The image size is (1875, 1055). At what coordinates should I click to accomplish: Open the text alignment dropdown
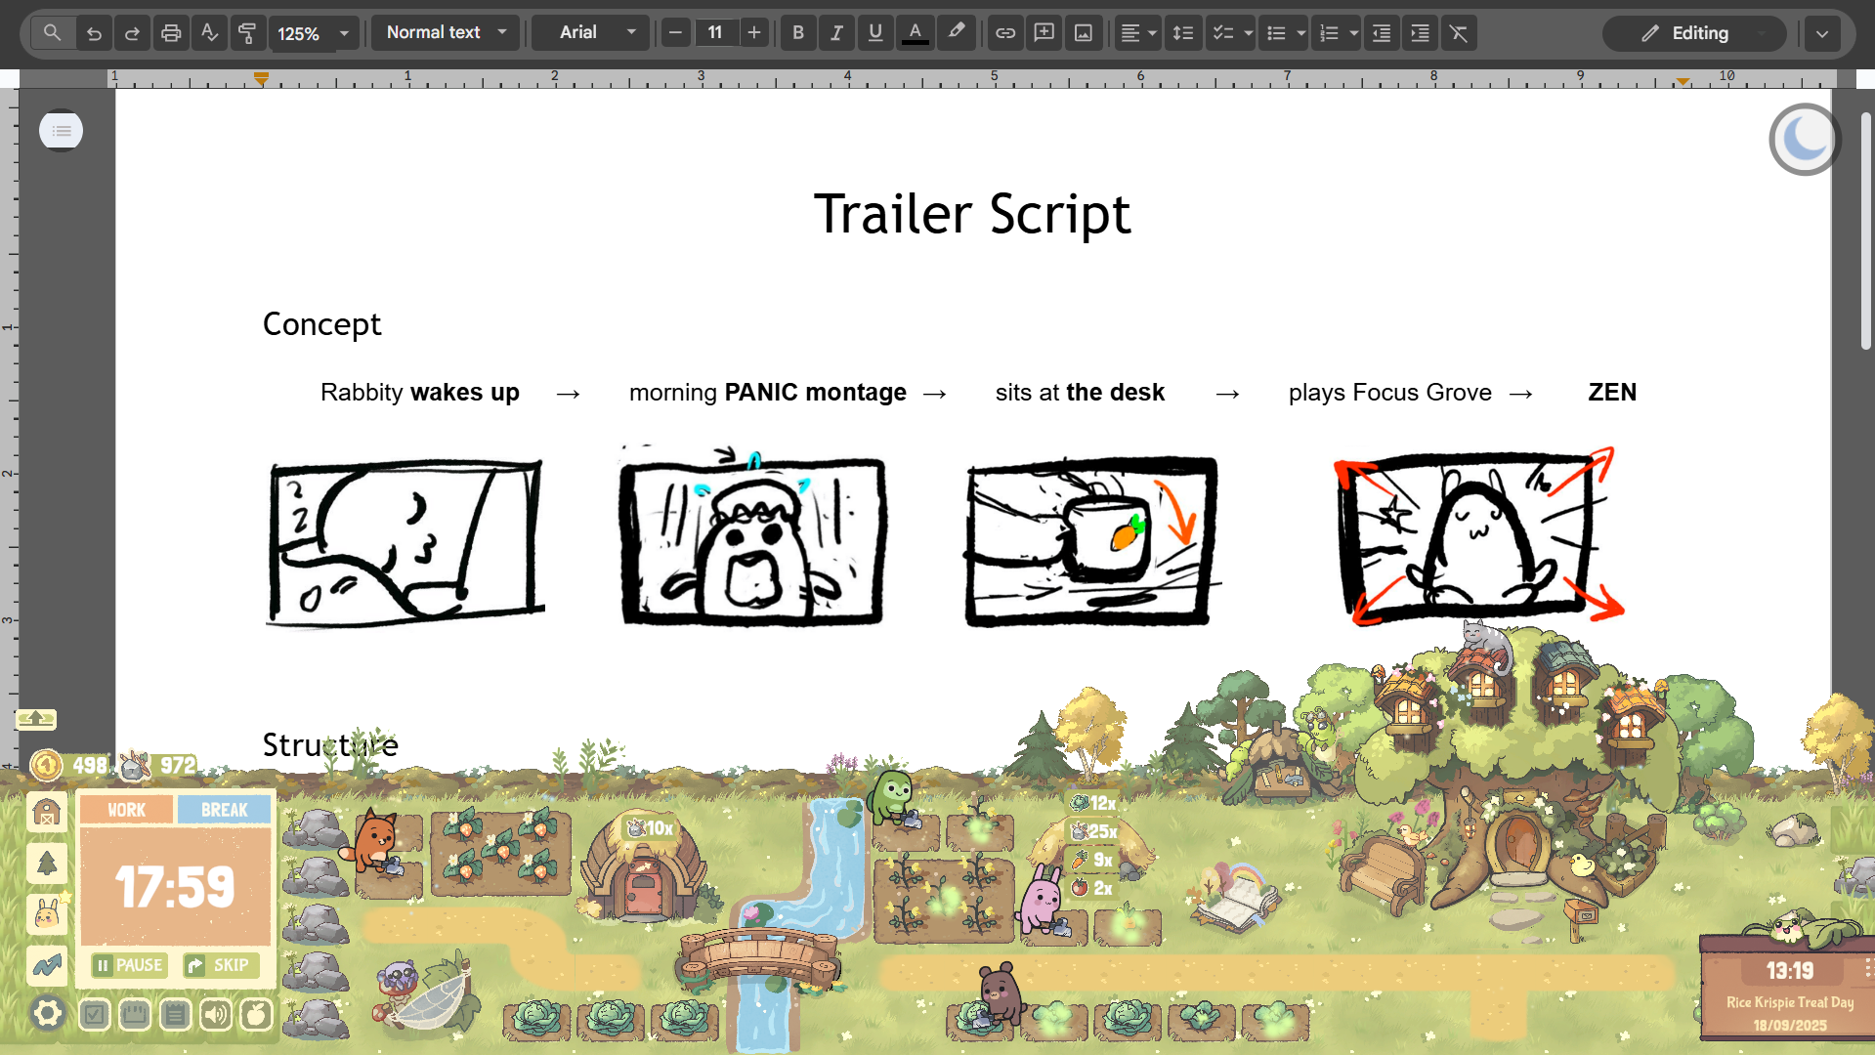[1138, 33]
